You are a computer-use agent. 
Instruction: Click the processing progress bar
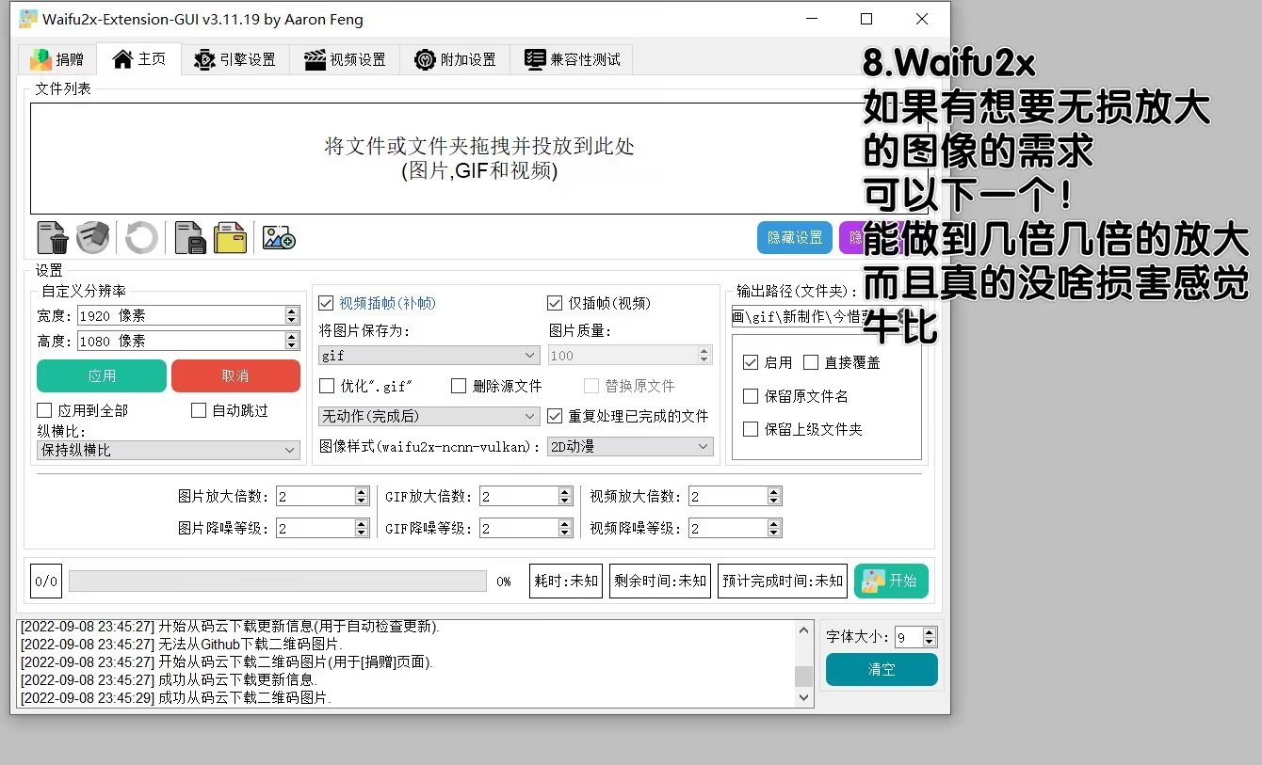pos(278,582)
